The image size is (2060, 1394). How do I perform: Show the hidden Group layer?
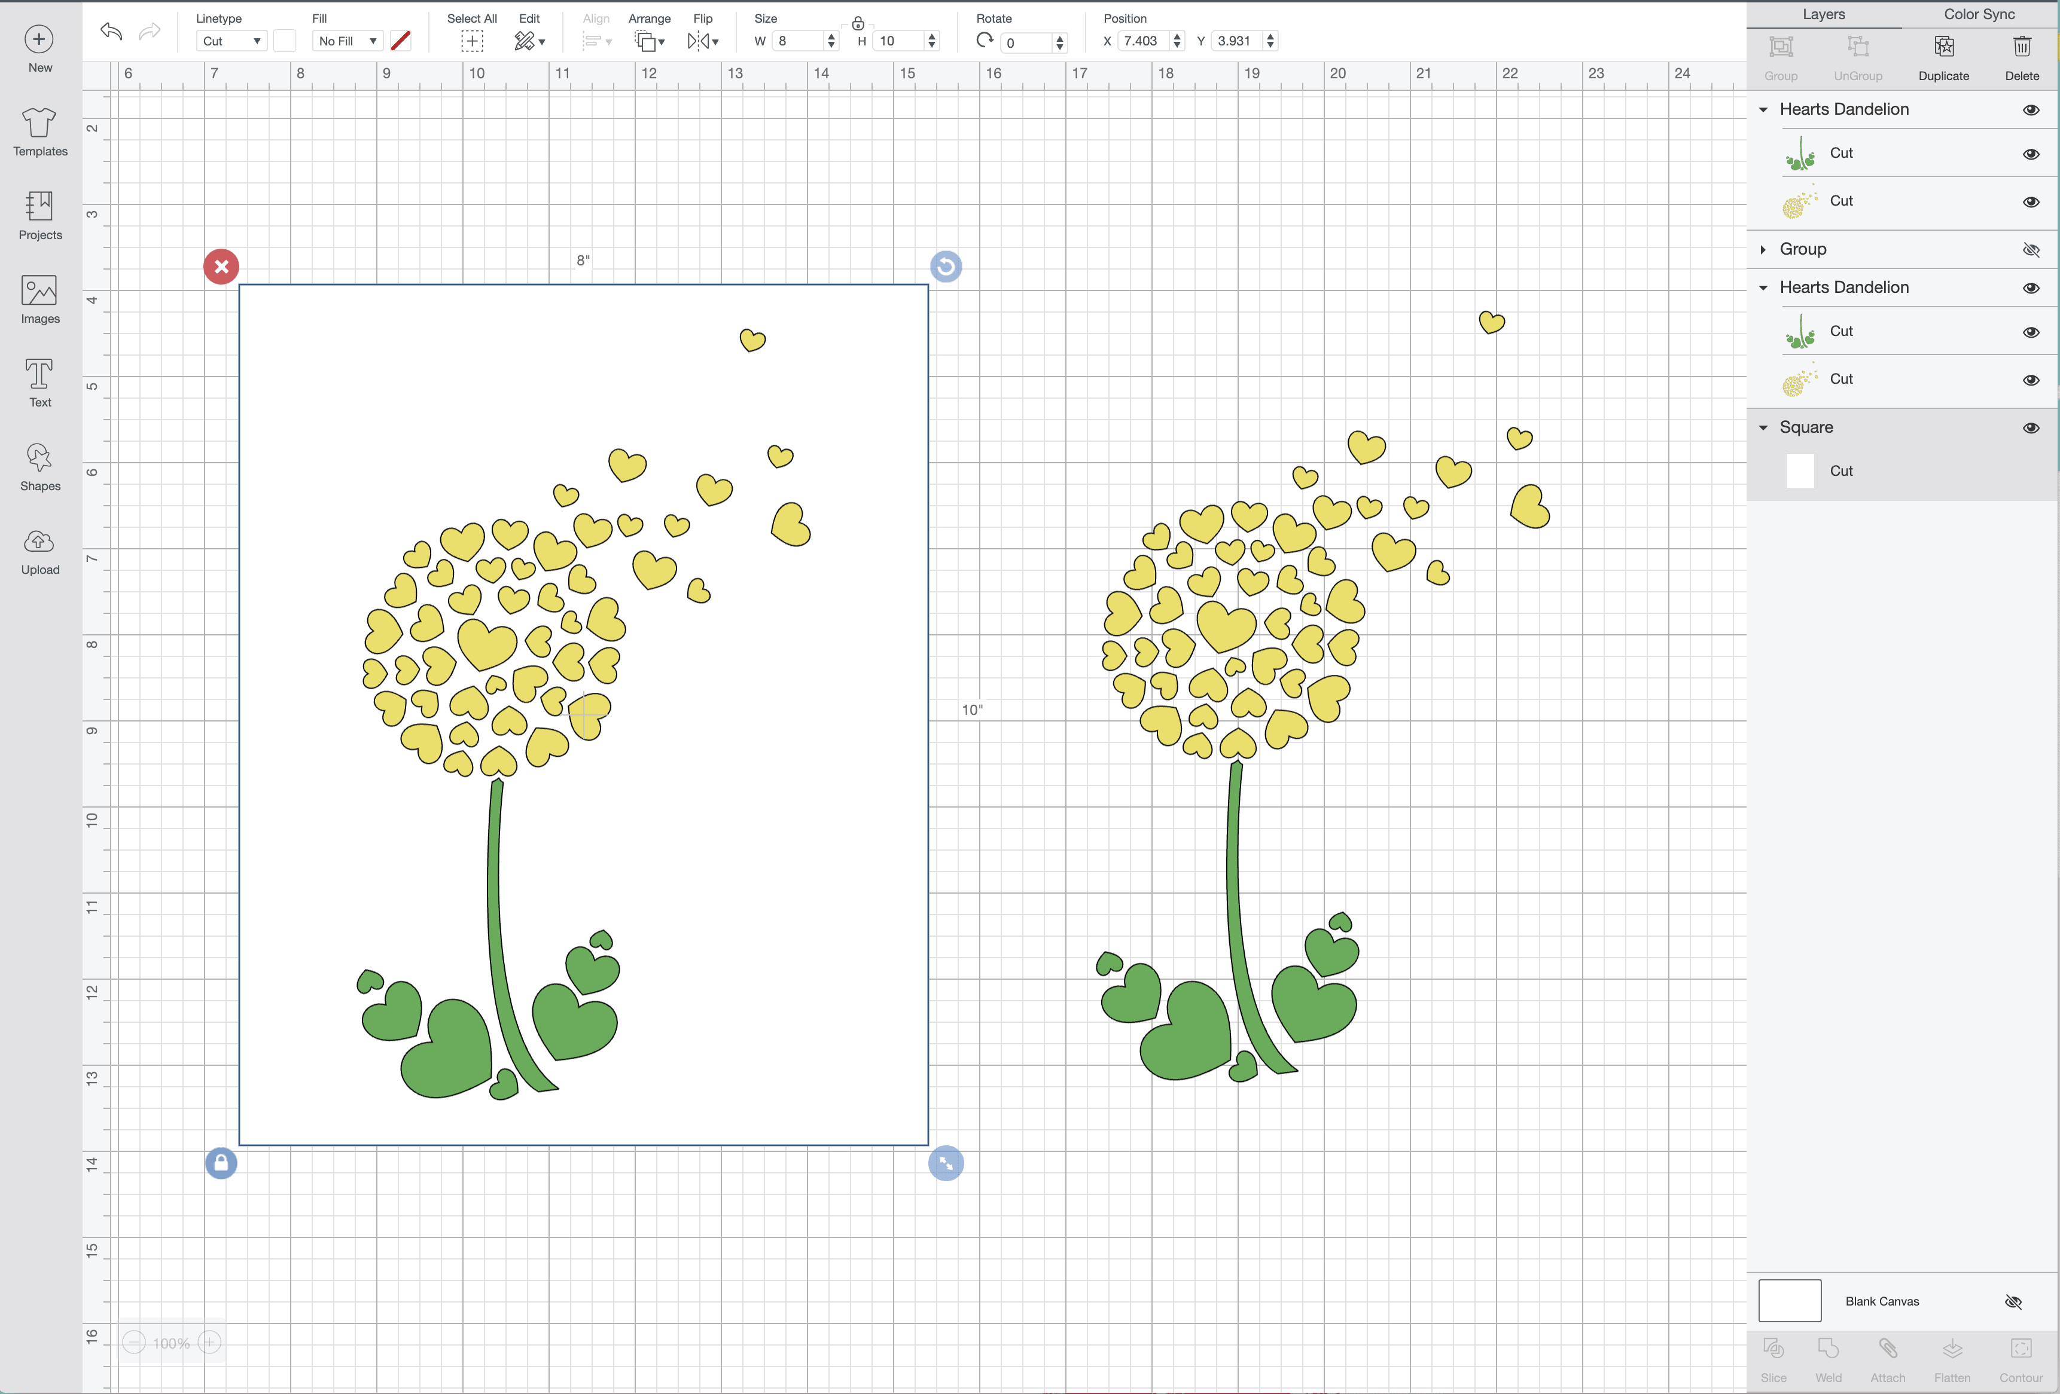click(x=2030, y=250)
